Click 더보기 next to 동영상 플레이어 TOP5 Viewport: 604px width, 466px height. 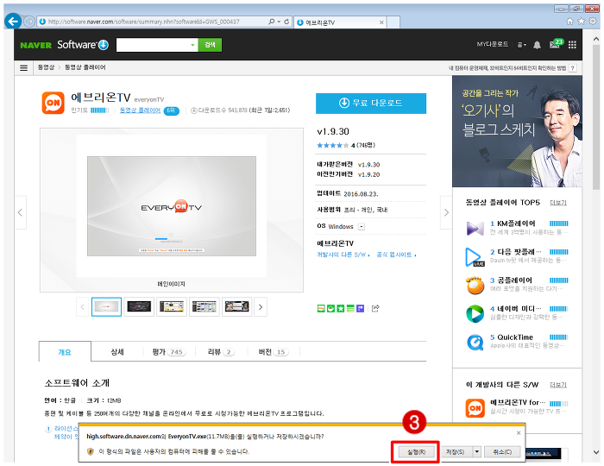[558, 203]
